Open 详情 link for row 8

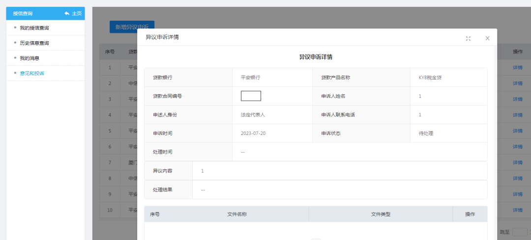pyautogui.click(x=517, y=179)
